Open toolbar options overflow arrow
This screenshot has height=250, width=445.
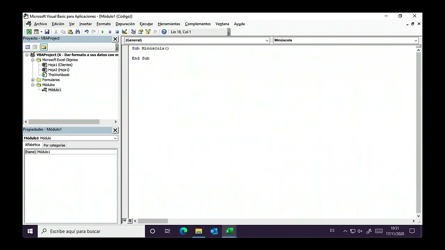click(229, 32)
